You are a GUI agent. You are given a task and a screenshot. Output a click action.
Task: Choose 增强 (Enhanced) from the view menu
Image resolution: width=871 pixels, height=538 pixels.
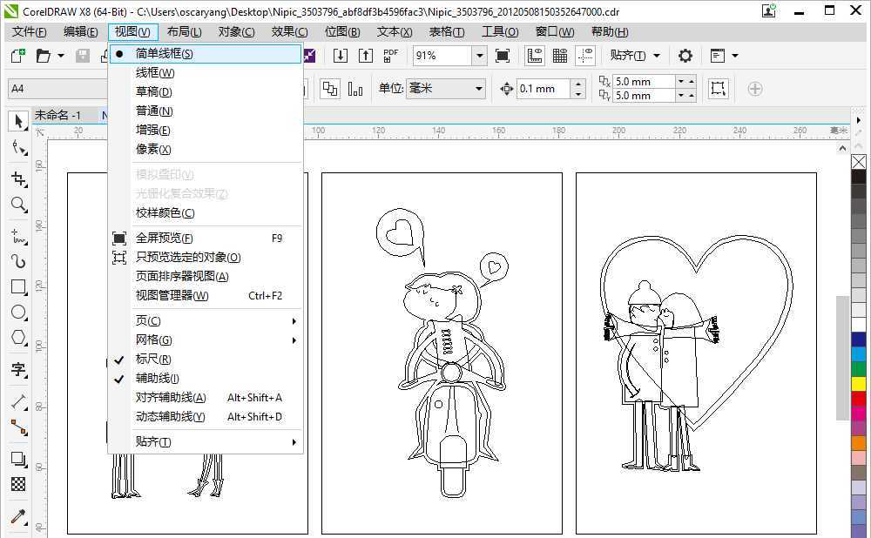tap(154, 130)
